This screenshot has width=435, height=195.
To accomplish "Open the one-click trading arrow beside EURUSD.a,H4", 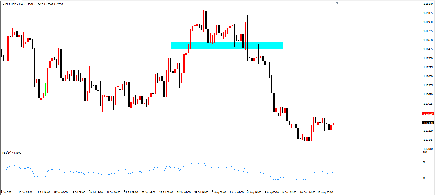I will click(3, 4).
